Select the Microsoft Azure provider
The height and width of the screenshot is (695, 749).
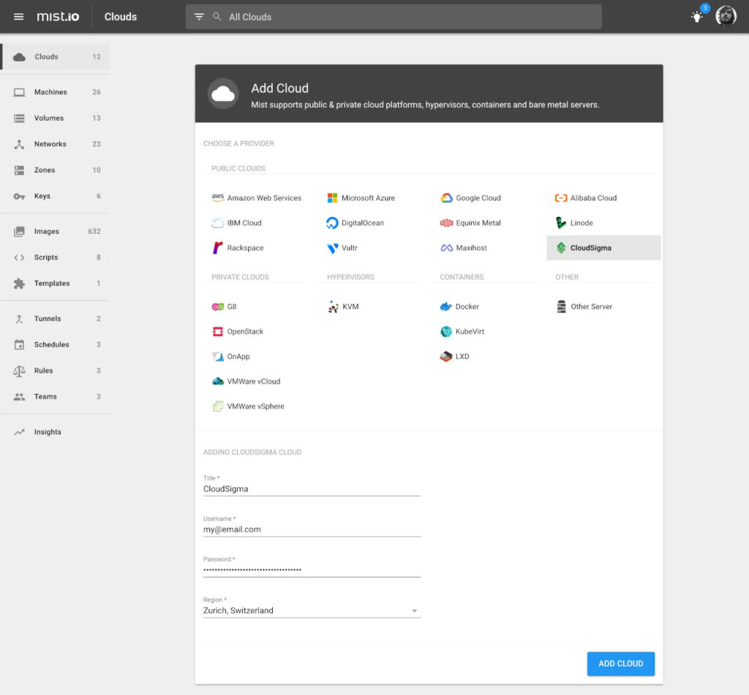tap(366, 197)
